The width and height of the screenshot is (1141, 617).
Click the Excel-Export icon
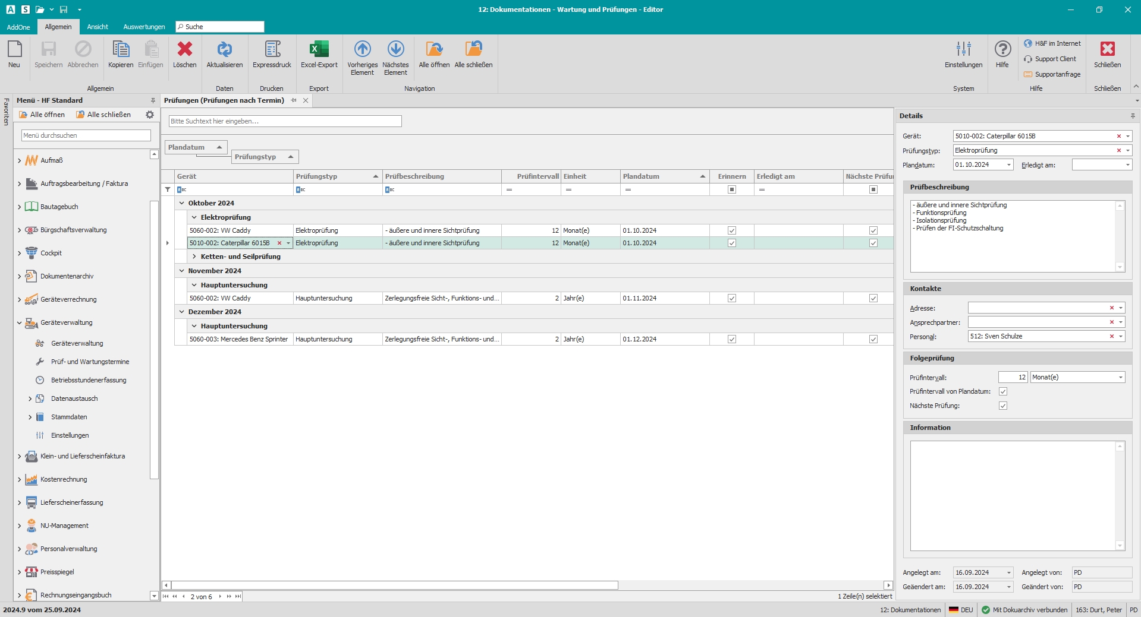tap(319, 50)
